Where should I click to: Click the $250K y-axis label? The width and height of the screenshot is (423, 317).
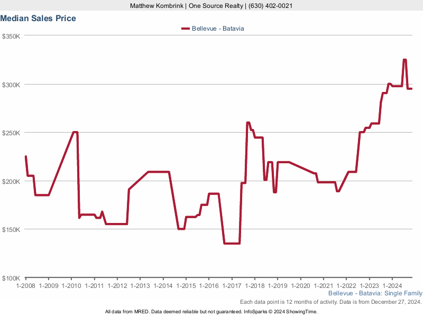click(x=11, y=133)
